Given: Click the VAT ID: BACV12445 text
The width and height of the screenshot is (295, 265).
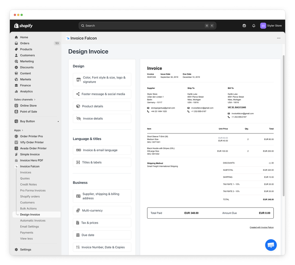Looking at the screenshot, I should [x=237, y=107].
